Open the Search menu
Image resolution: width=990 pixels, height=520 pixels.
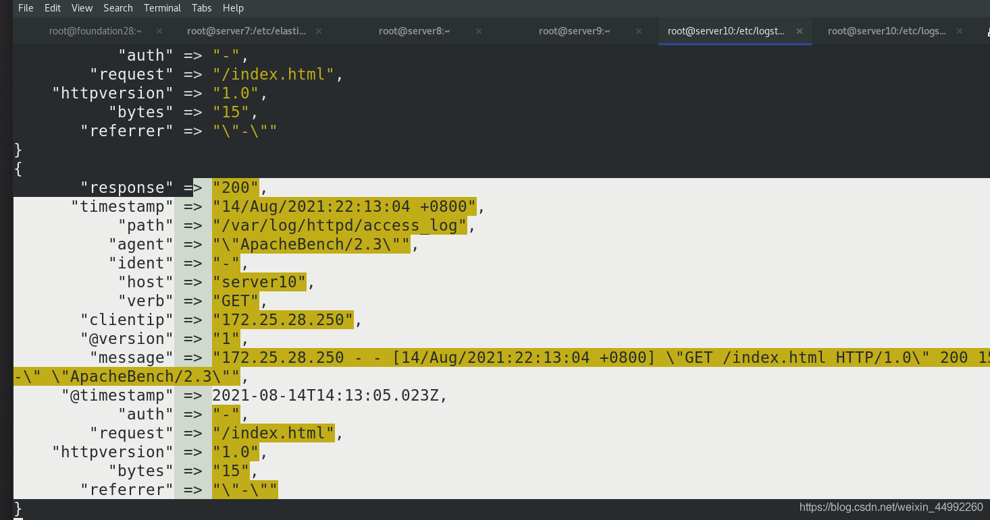(118, 8)
